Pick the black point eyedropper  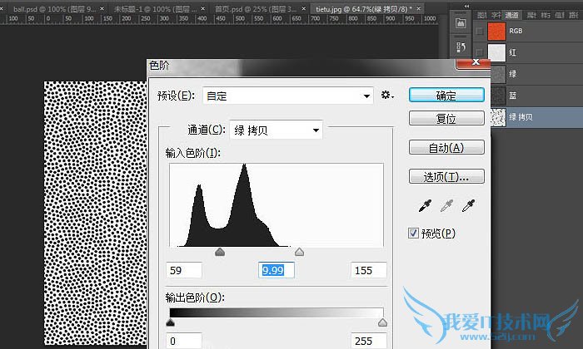(425, 204)
